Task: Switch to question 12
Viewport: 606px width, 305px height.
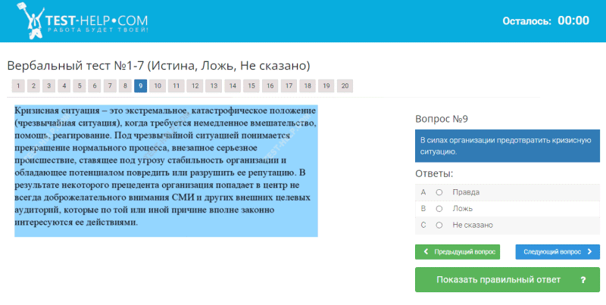Action: [x=195, y=86]
